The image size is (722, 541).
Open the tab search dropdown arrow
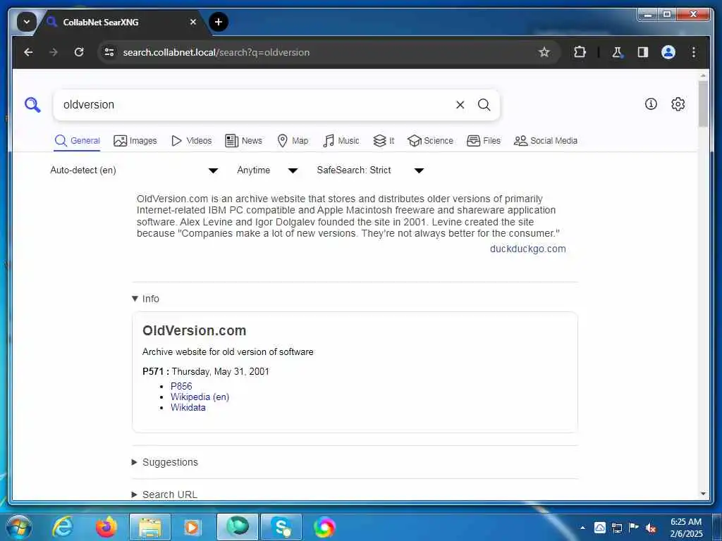click(27, 22)
